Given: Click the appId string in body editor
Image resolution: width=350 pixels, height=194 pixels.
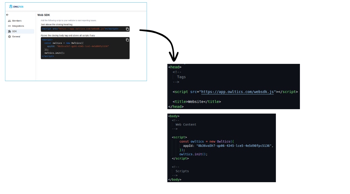Looking at the screenshot, I should pyautogui.click(x=235, y=146).
